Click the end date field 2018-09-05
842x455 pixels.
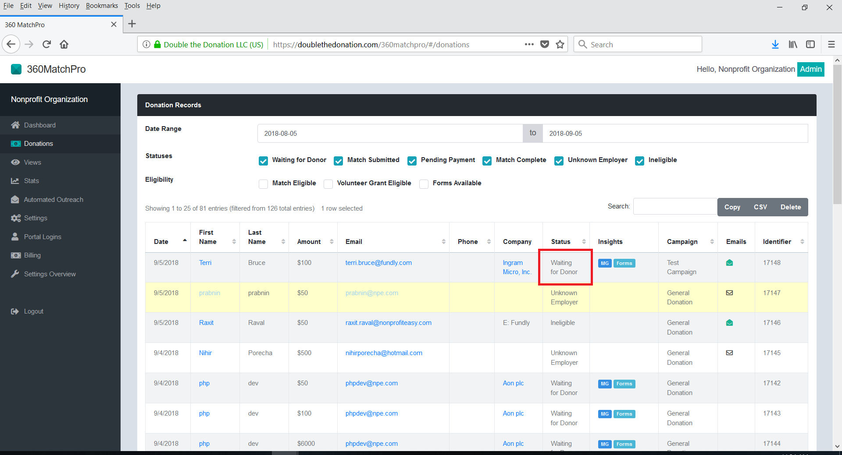(675, 134)
